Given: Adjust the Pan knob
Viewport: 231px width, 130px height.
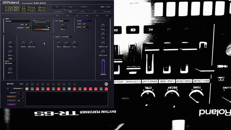Looking at the screenshot, I should [103, 35].
